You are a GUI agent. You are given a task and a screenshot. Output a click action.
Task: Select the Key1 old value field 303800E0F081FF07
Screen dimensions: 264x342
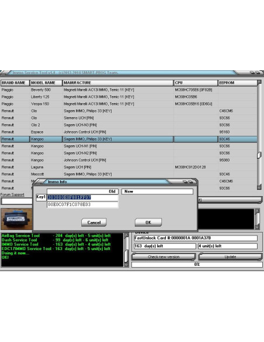tap(82, 197)
